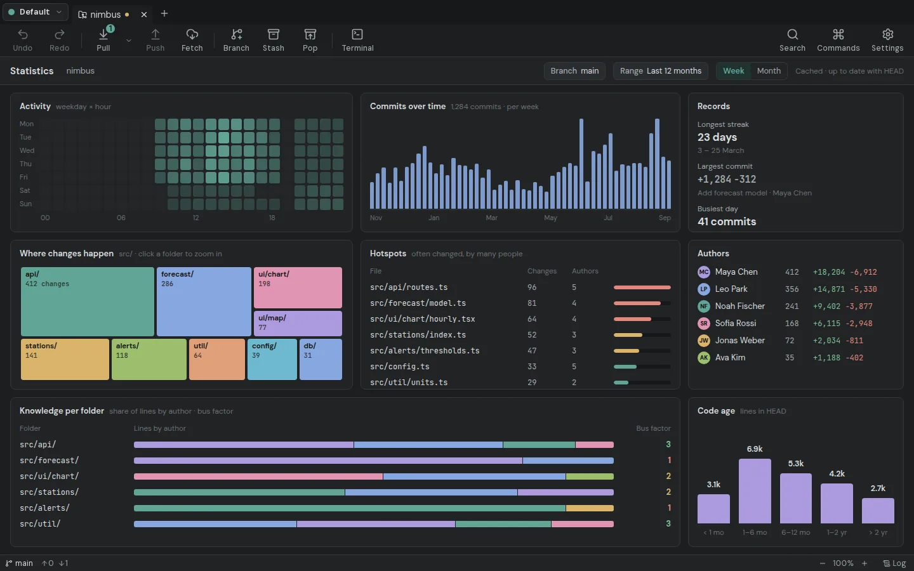914x571 pixels.
Task: Select the config/ treemap tile
Action: pyautogui.click(x=272, y=359)
